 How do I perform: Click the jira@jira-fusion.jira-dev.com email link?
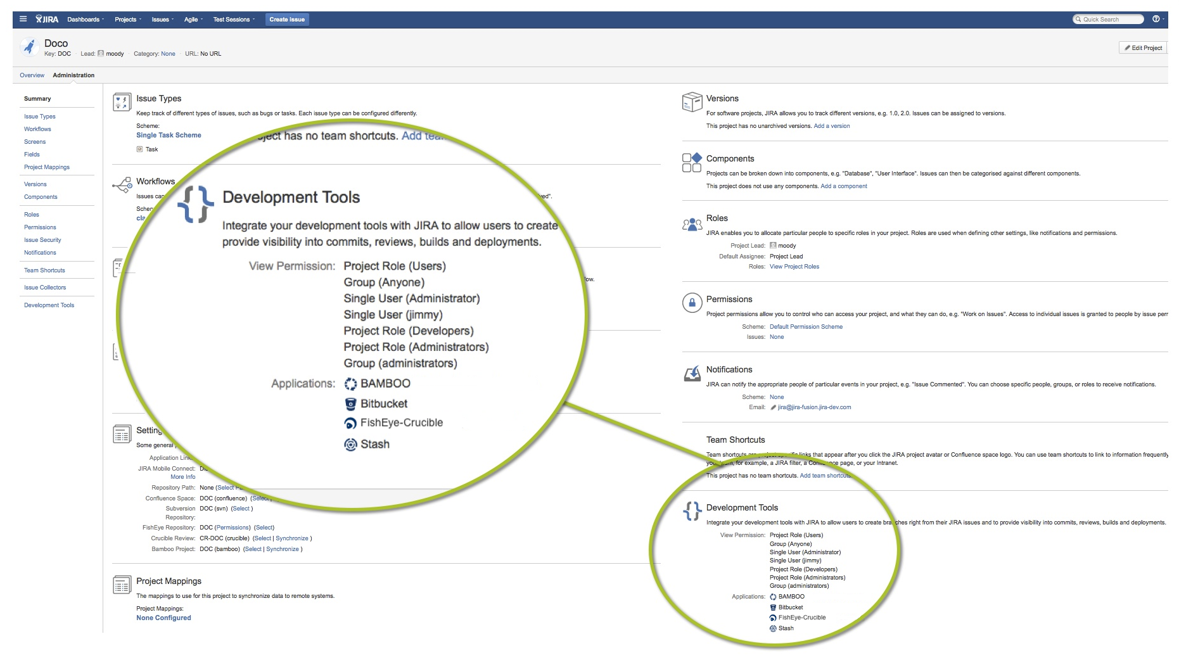tap(814, 407)
